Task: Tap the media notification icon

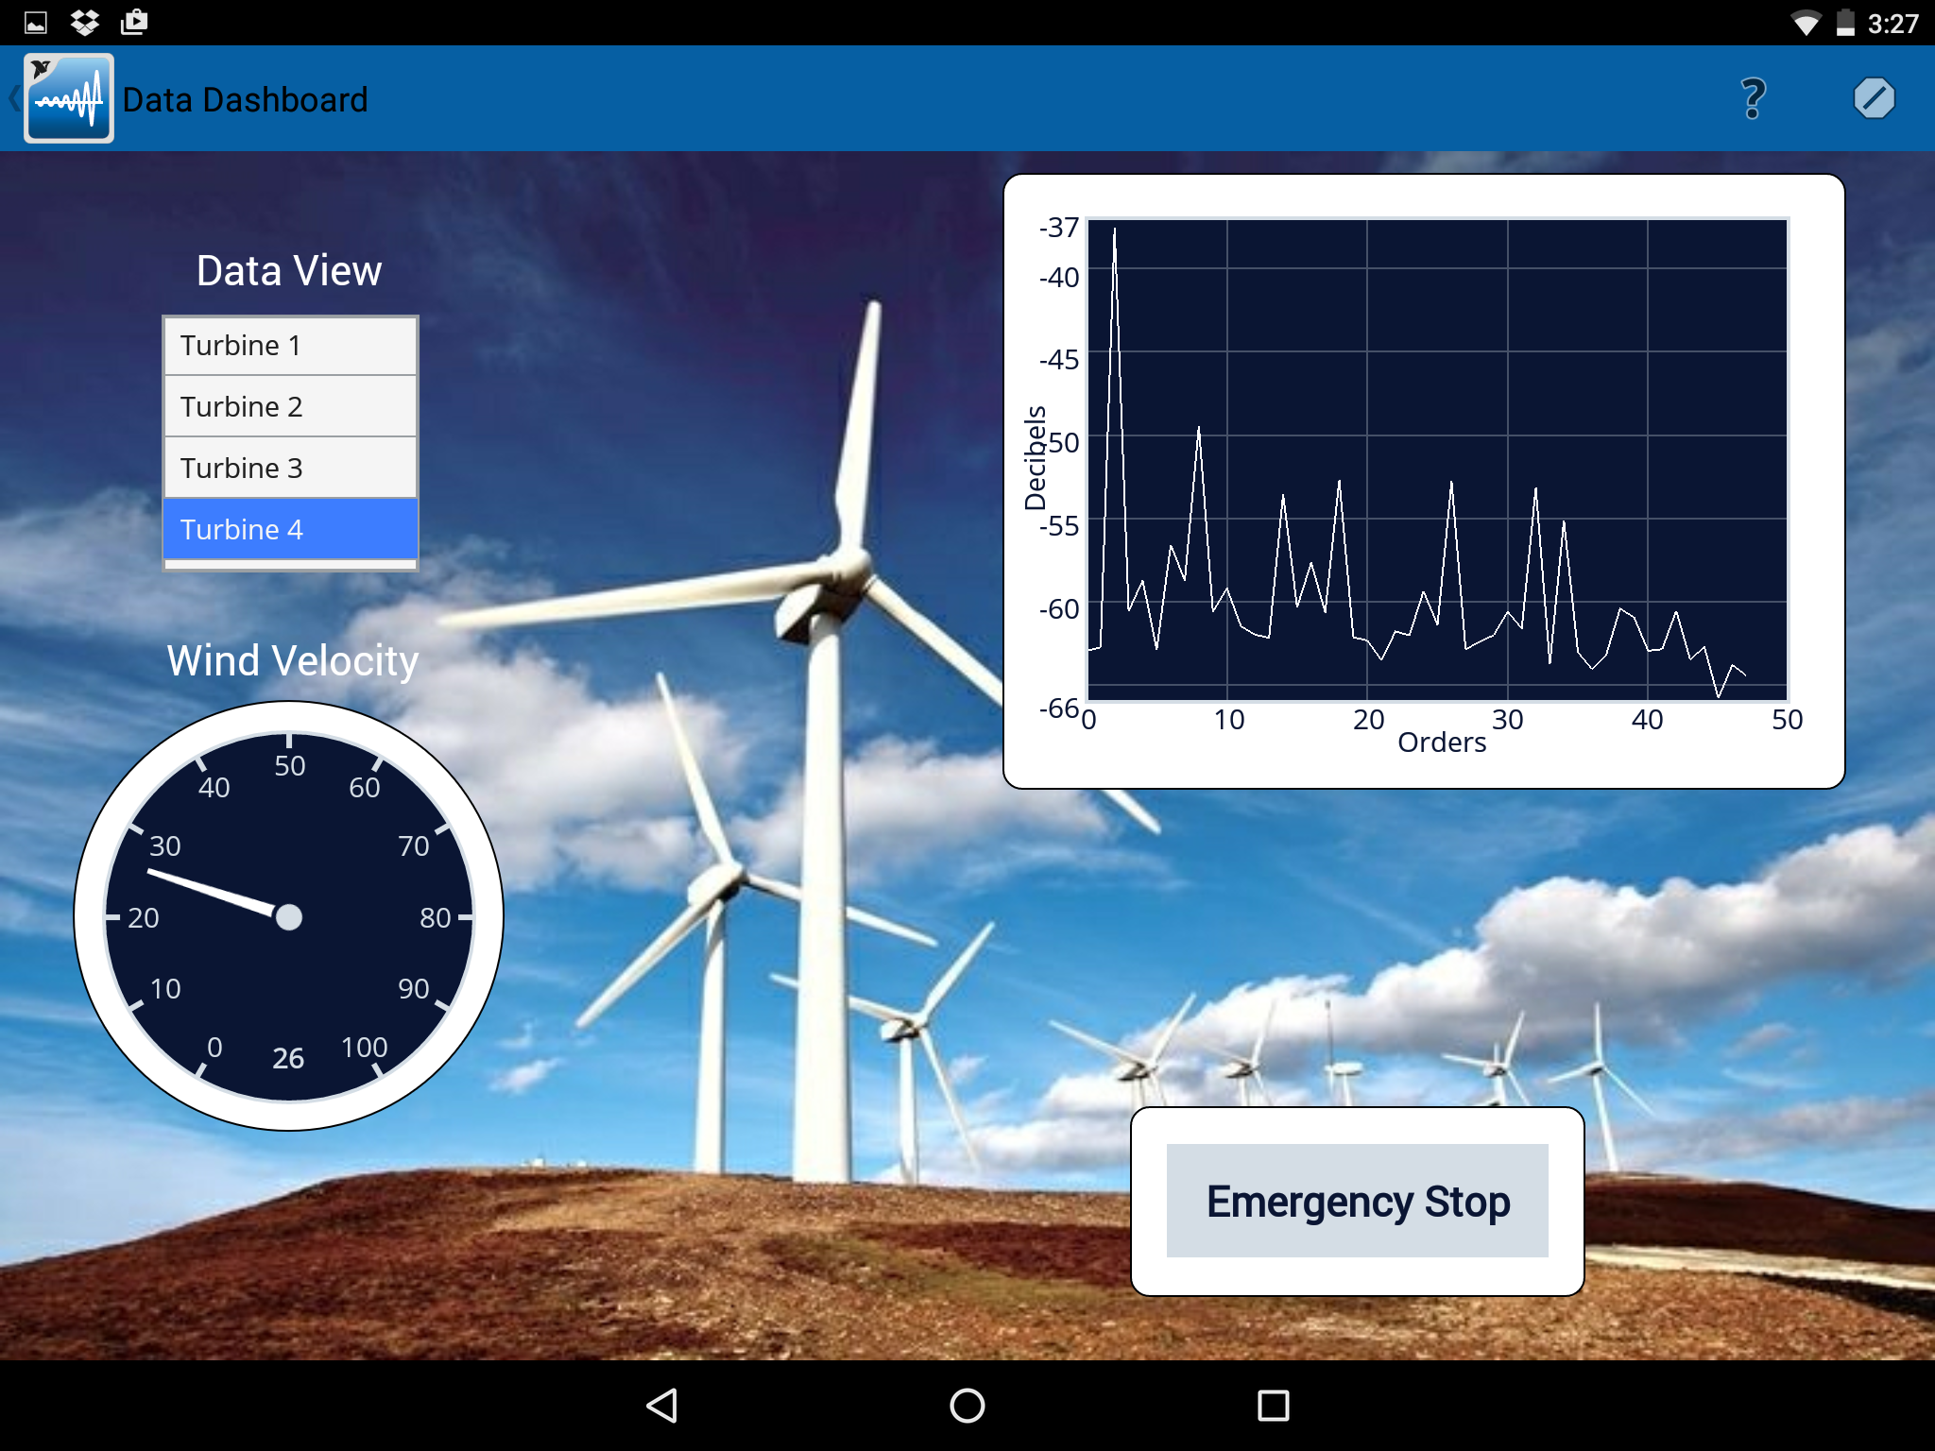Action: click(x=134, y=22)
